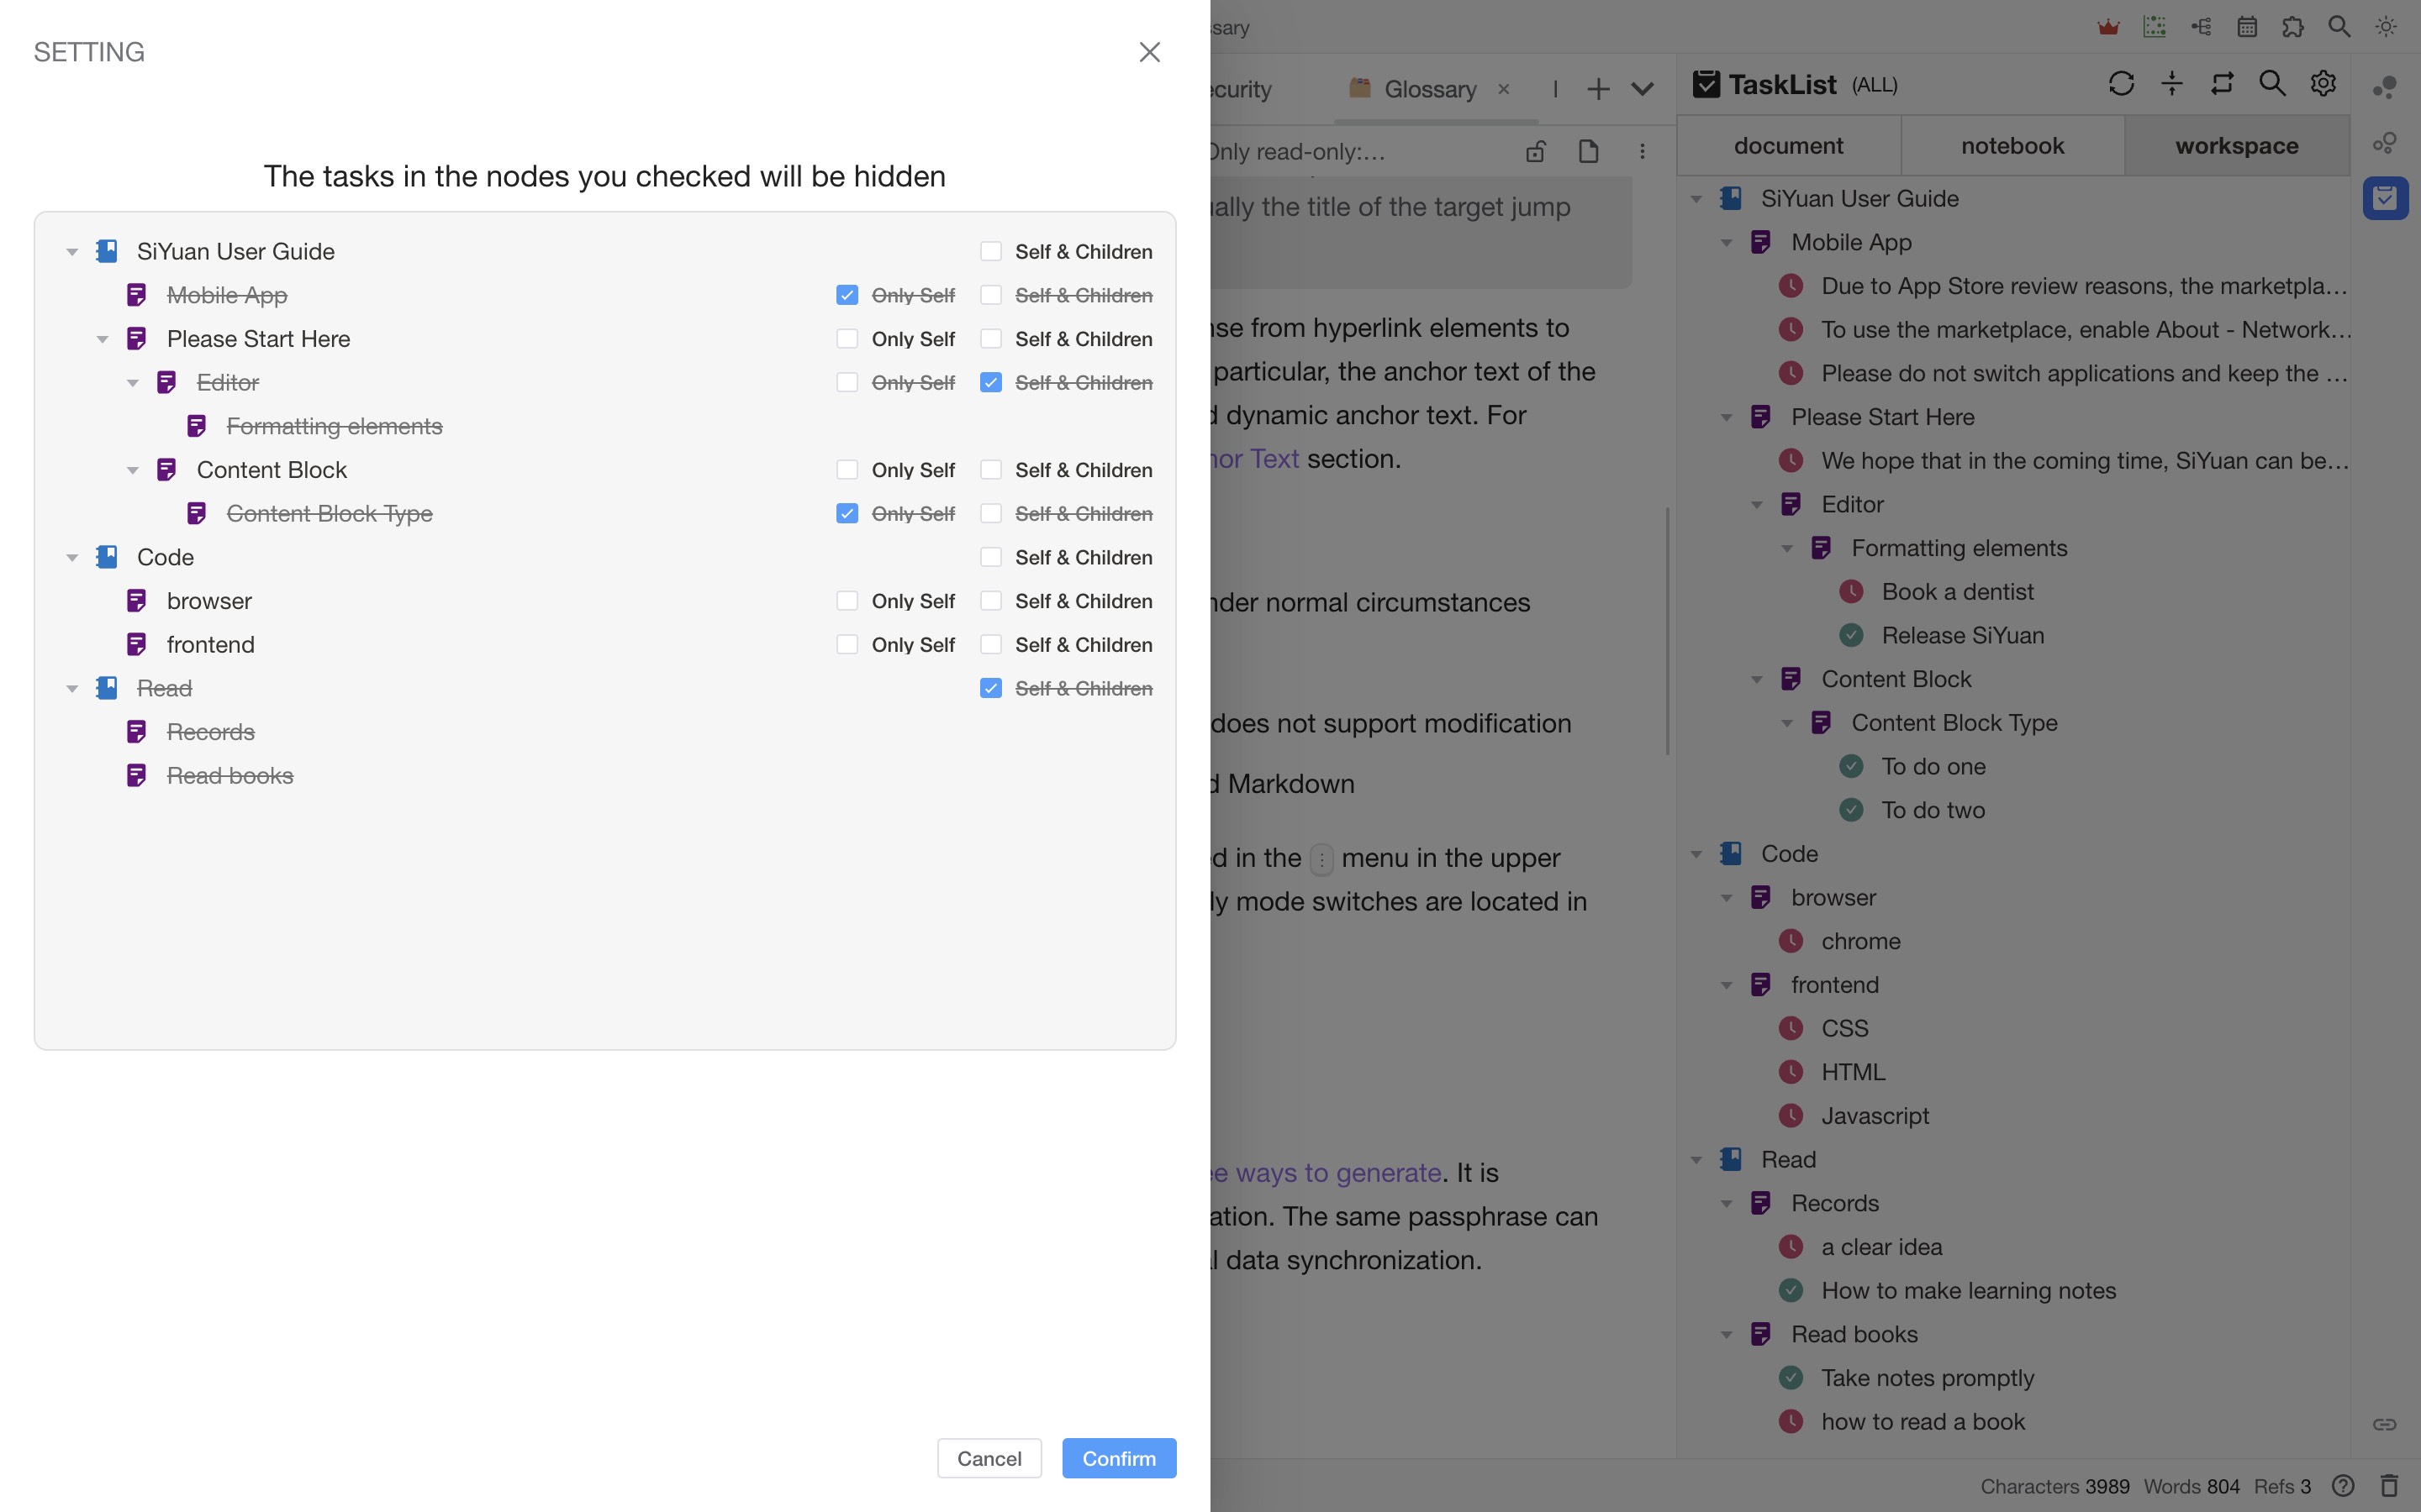The image size is (2421, 1512).
Task: Uncheck Self & Children for Read notebook
Action: 990,688
